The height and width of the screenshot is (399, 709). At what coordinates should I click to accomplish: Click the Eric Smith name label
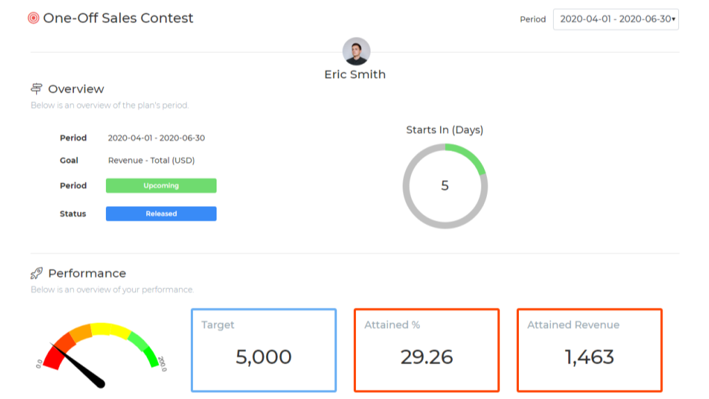(355, 75)
